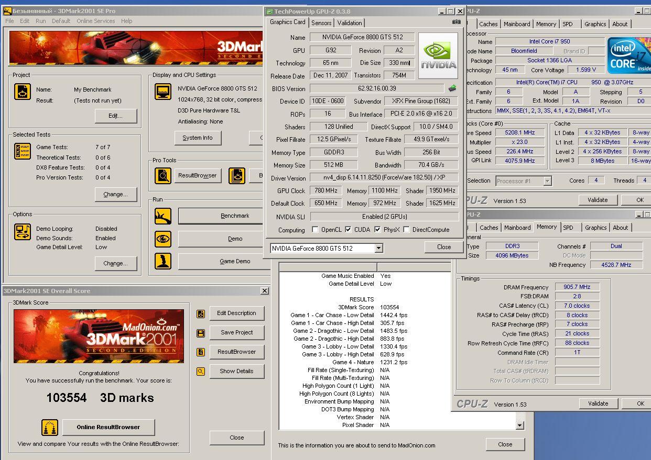Click the Edit Description icon in the score window
The height and width of the screenshot is (460, 651).
click(x=200, y=313)
